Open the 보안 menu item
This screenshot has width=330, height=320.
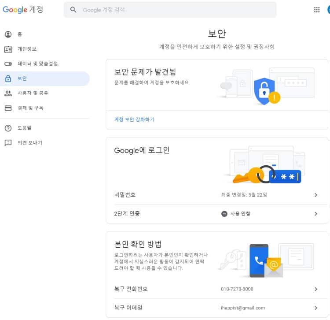(22, 78)
